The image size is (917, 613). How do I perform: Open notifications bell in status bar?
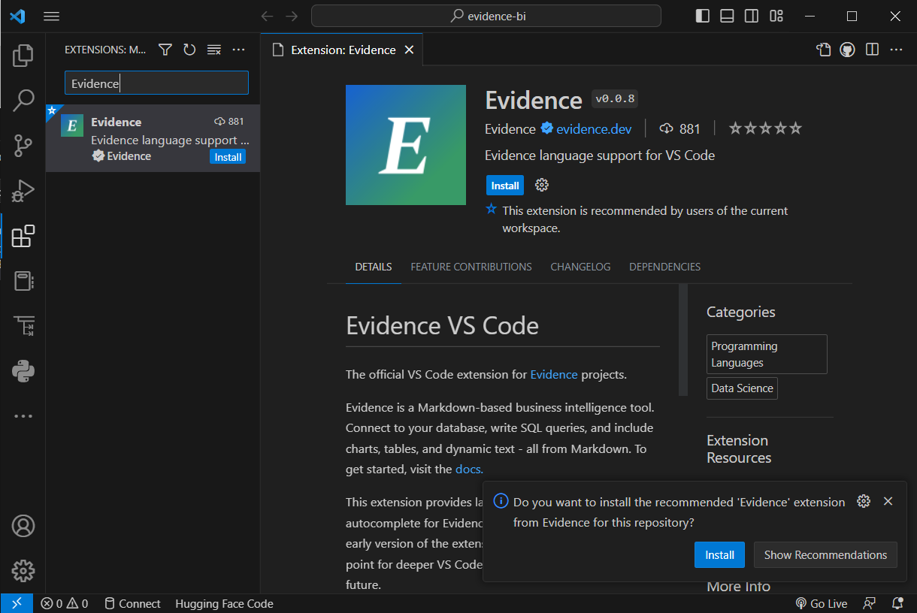point(897,603)
